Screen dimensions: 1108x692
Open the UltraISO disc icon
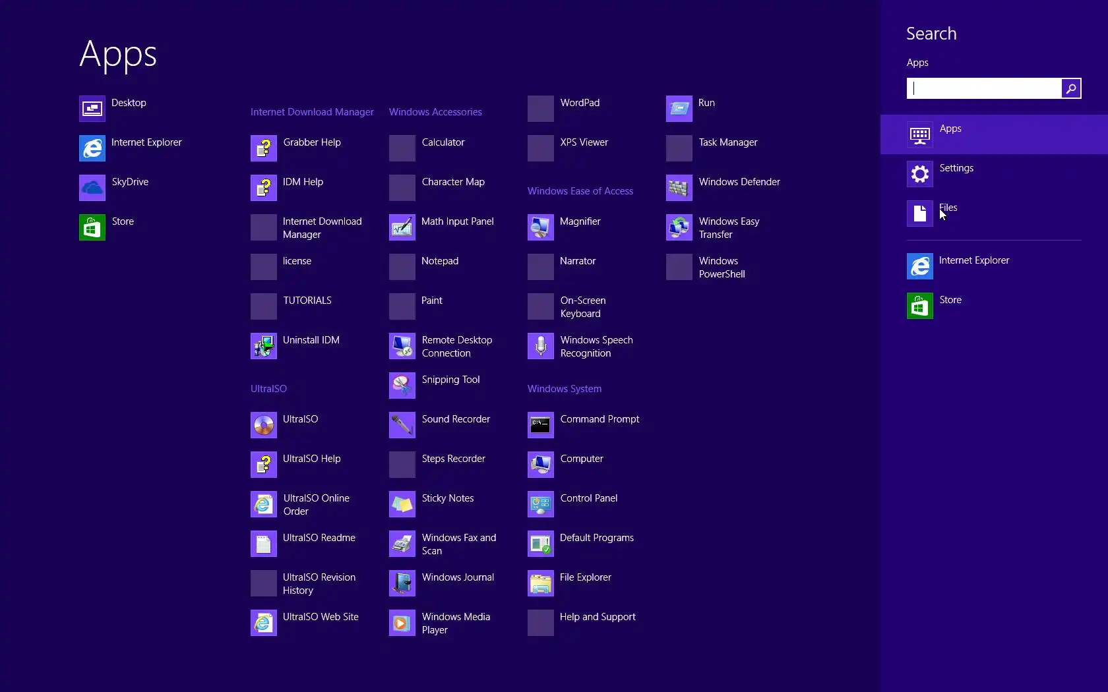click(264, 425)
